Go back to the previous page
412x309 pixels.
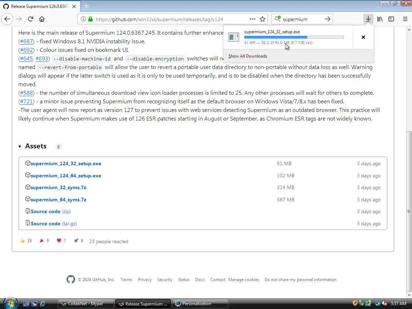[x=7, y=19]
